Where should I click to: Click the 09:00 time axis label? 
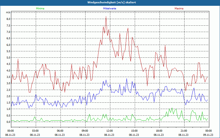click(85, 131)
